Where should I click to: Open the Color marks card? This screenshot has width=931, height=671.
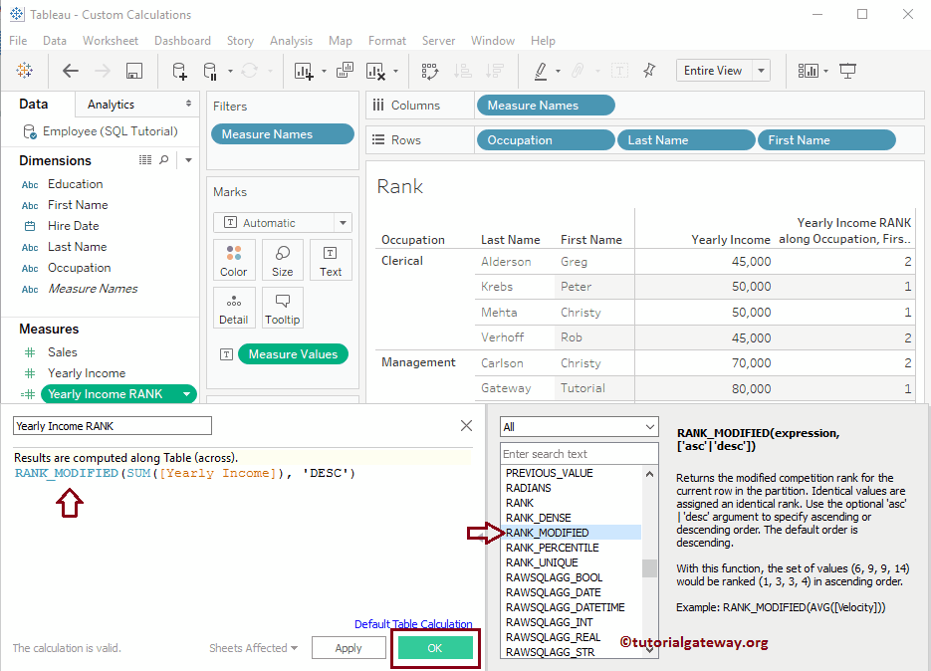(234, 260)
